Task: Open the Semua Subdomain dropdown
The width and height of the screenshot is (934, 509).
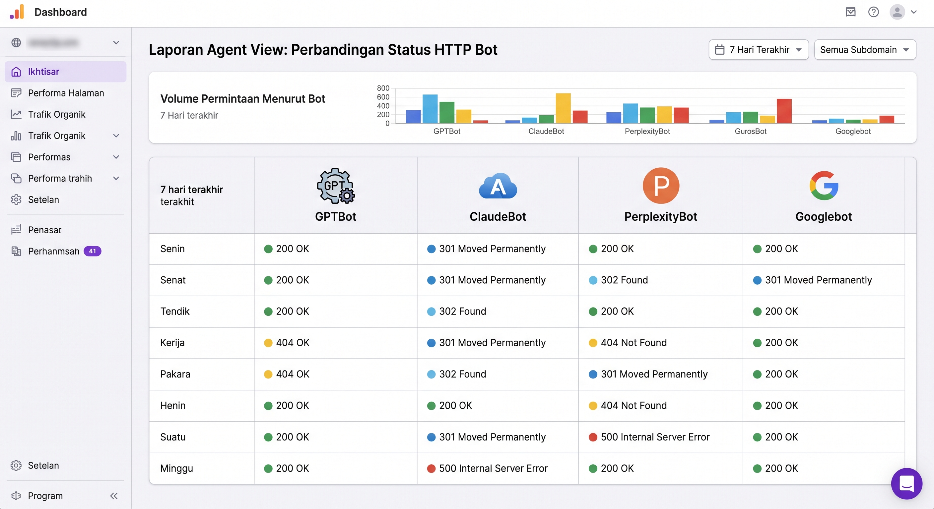Action: (x=865, y=50)
